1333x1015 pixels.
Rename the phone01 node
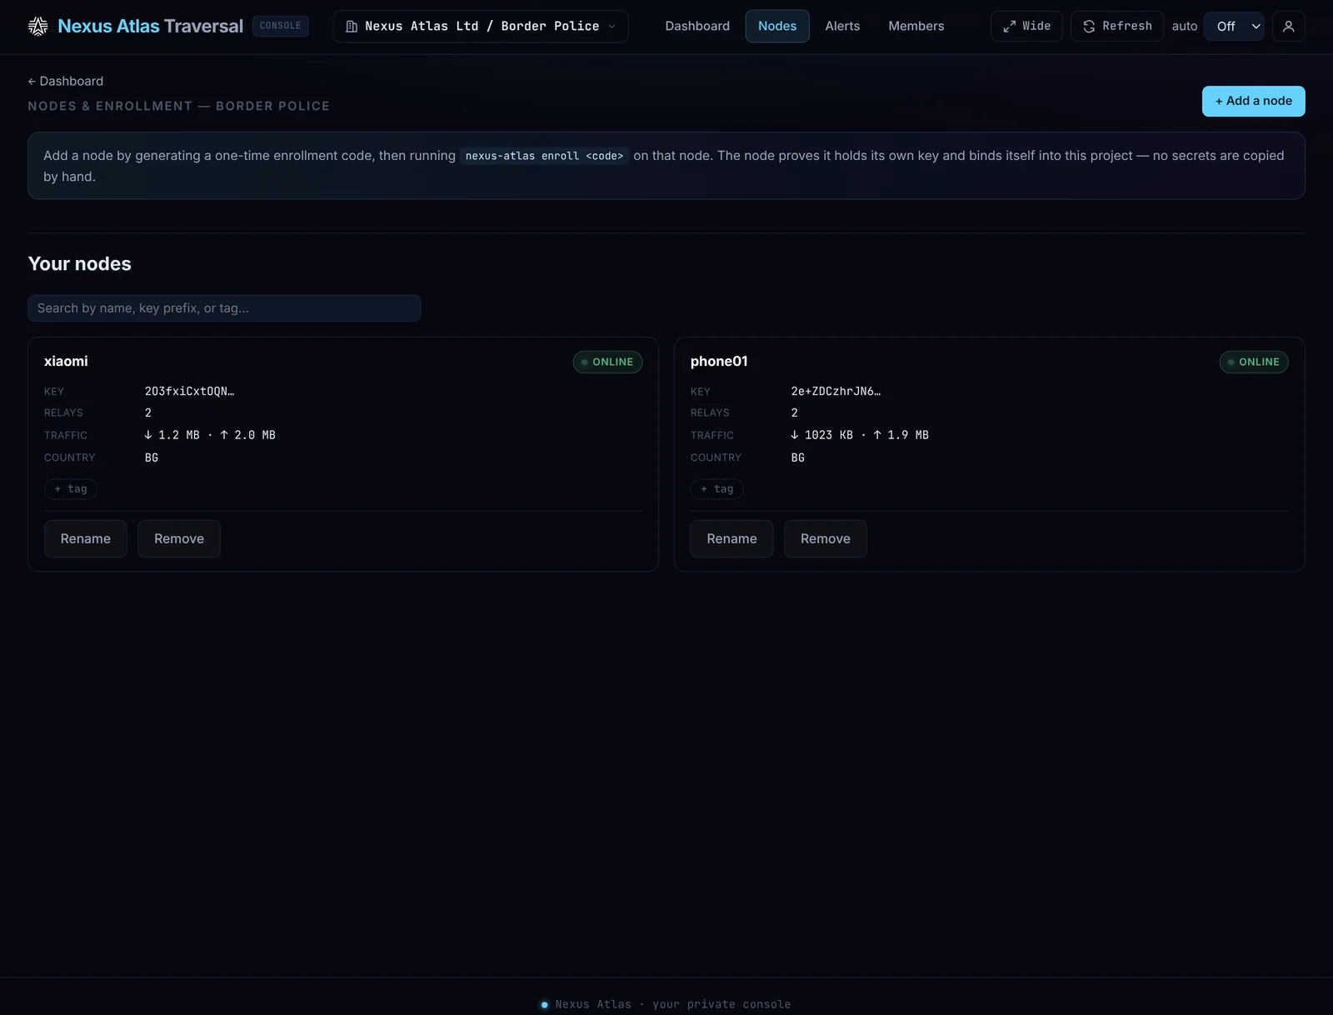point(731,539)
